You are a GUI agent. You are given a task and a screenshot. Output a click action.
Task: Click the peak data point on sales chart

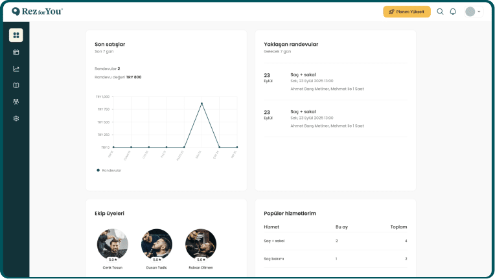click(201, 103)
